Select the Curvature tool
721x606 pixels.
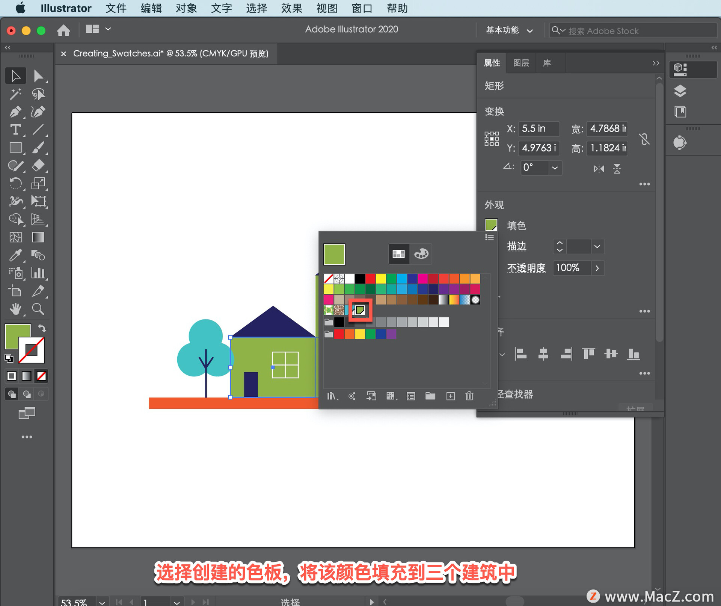(38, 112)
